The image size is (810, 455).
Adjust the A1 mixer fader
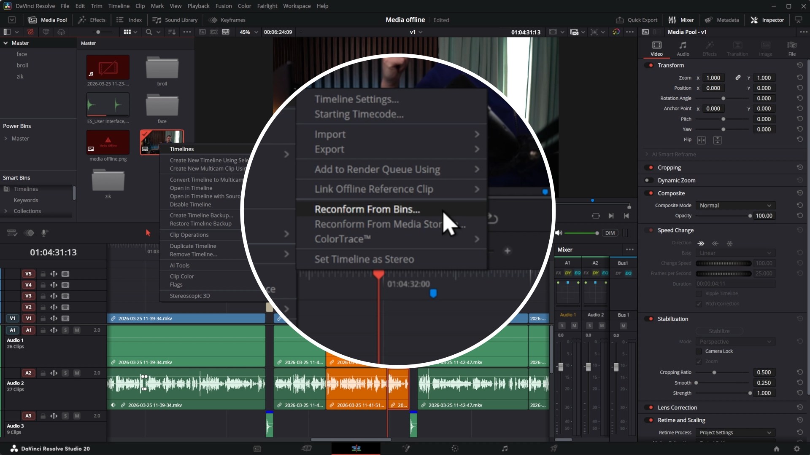pyautogui.click(x=561, y=367)
